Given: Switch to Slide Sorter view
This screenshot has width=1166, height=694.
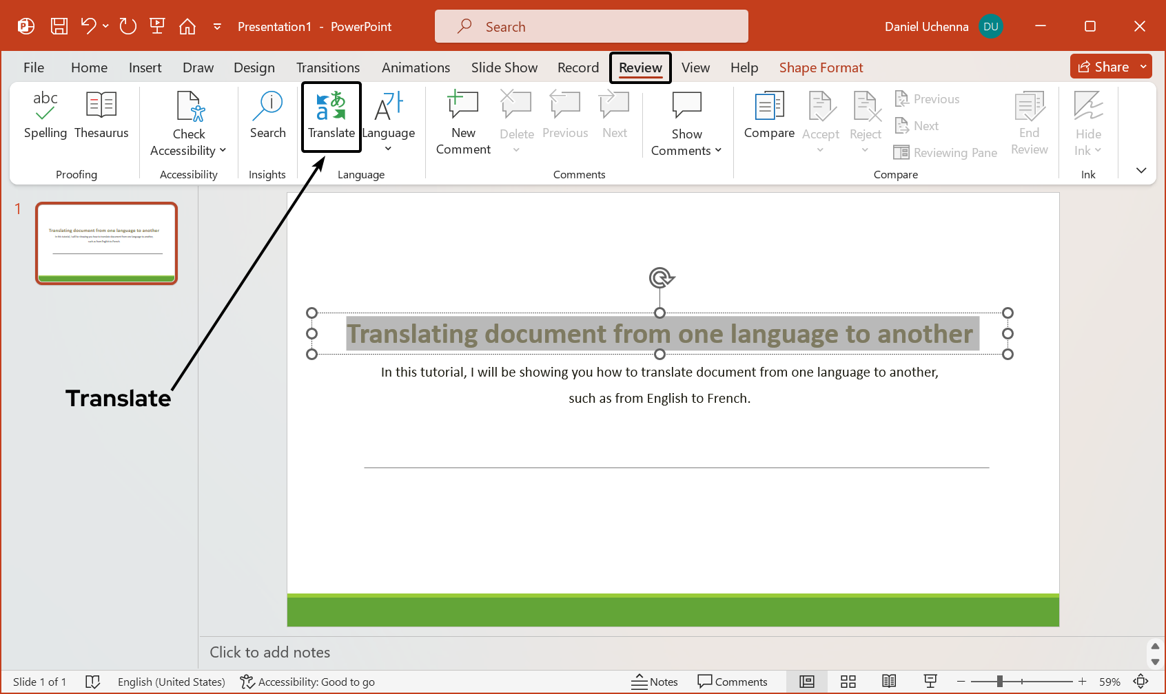Looking at the screenshot, I should click(x=848, y=682).
